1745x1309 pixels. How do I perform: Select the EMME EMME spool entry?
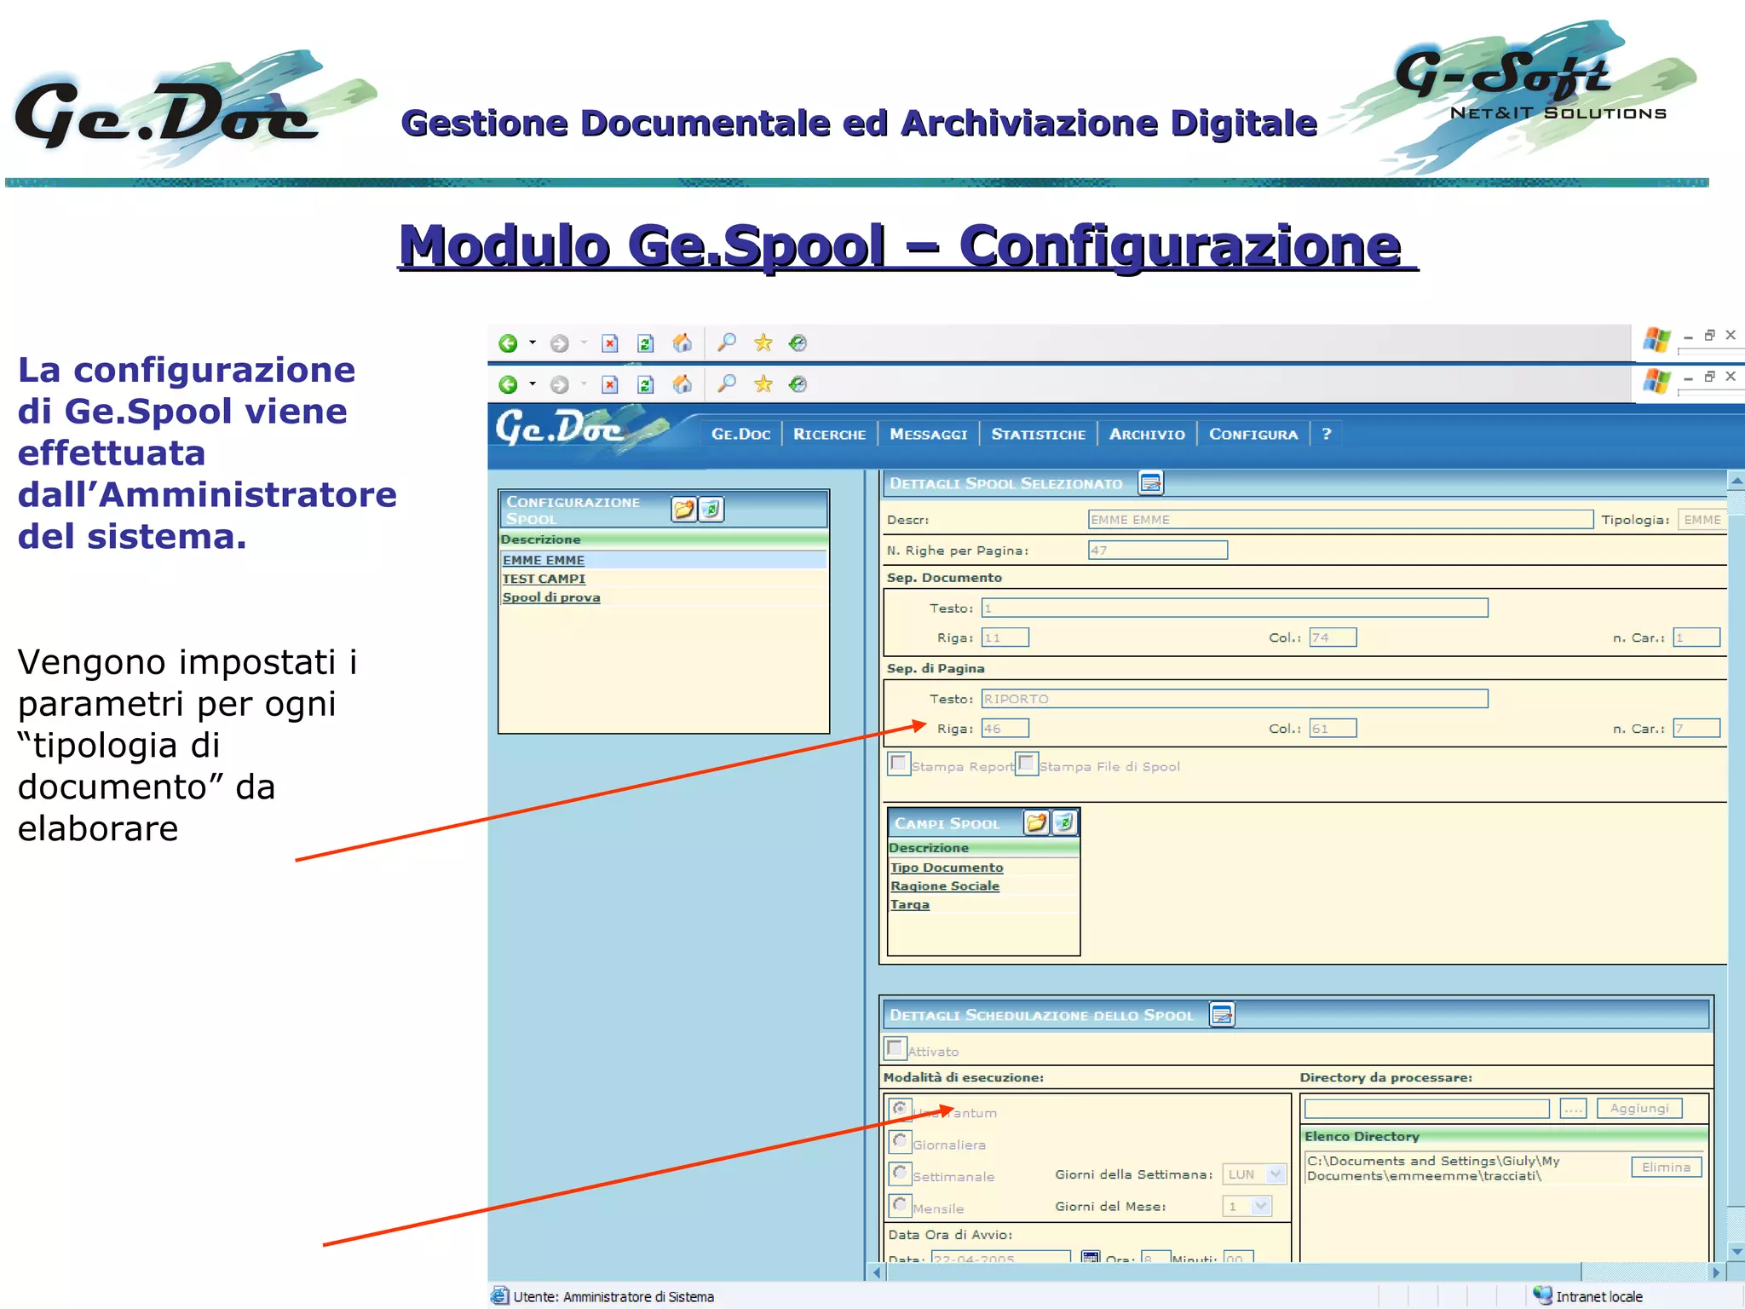click(x=544, y=560)
